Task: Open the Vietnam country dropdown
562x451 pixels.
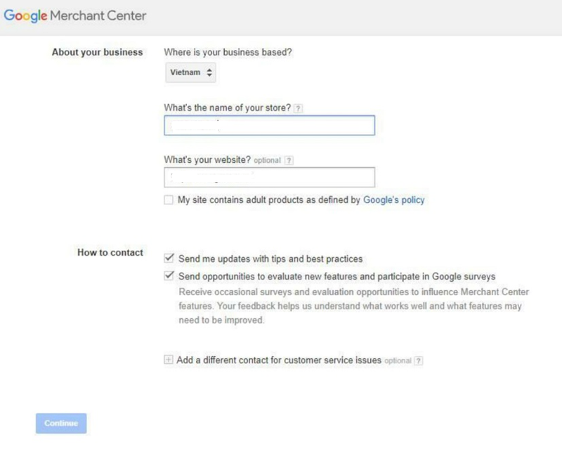Action: [x=190, y=72]
